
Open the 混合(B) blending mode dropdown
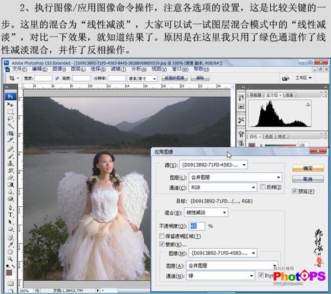pyautogui.click(x=206, y=213)
